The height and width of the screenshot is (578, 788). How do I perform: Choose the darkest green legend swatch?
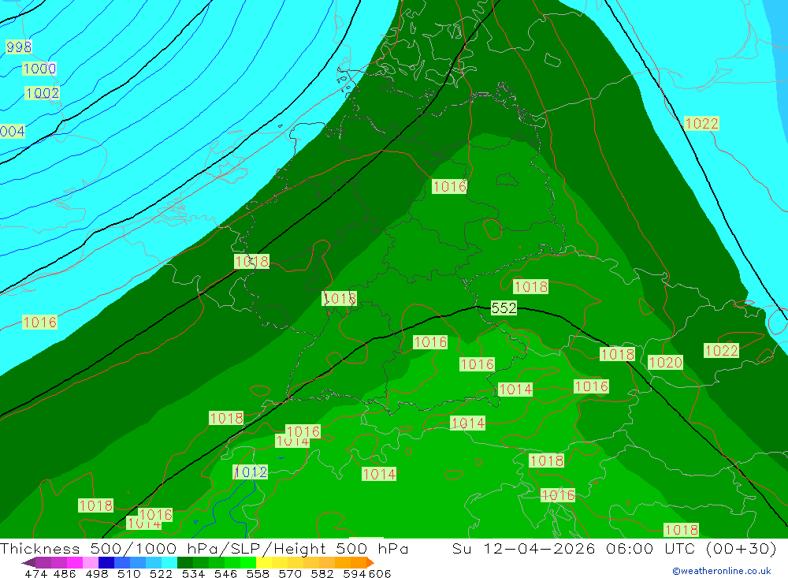click(x=185, y=562)
